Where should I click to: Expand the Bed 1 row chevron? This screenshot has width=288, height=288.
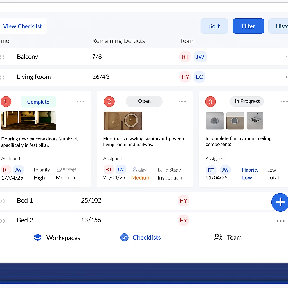tap(3, 201)
